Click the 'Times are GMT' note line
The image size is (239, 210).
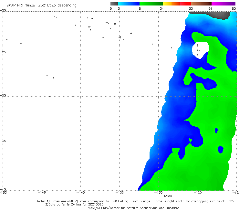(136, 201)
